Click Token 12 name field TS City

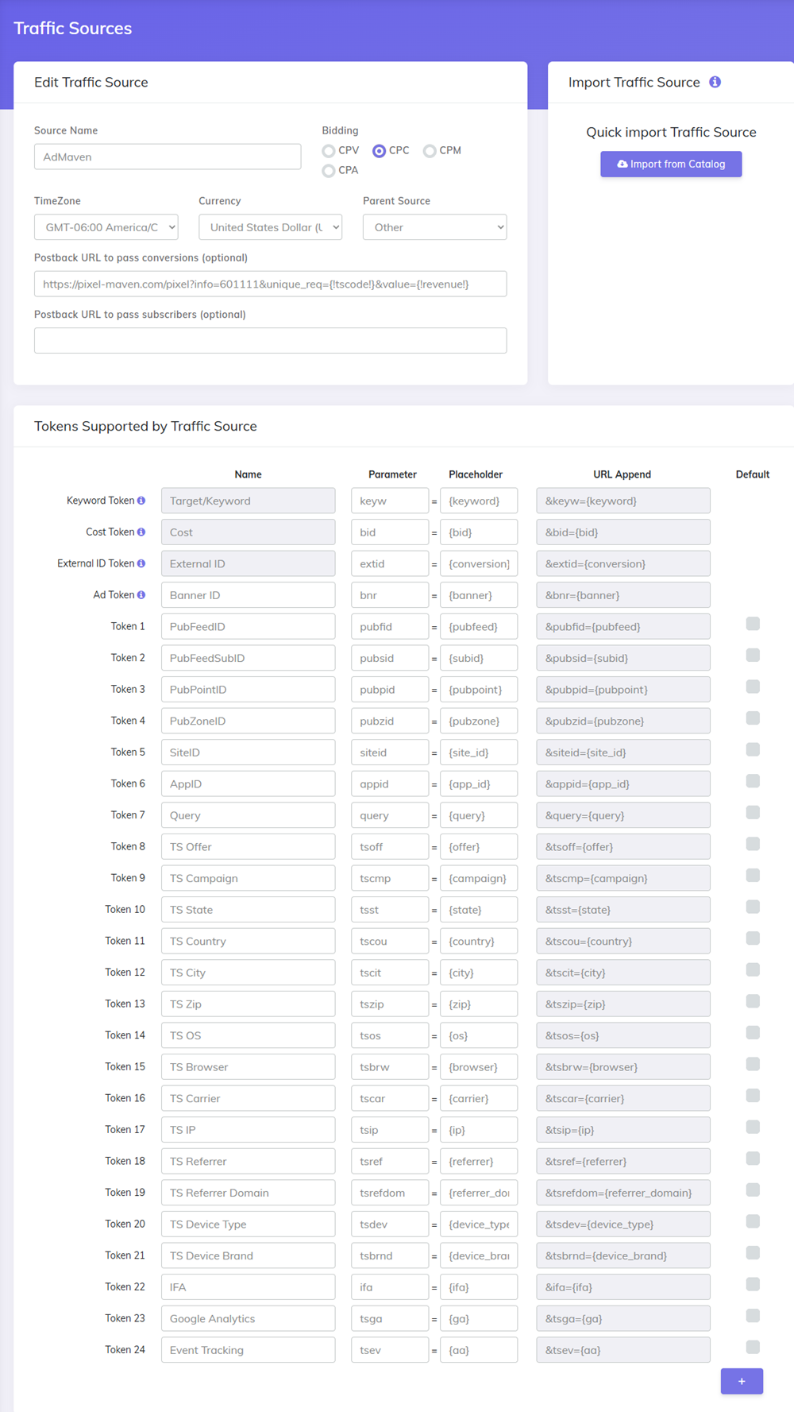click(248, 973)
